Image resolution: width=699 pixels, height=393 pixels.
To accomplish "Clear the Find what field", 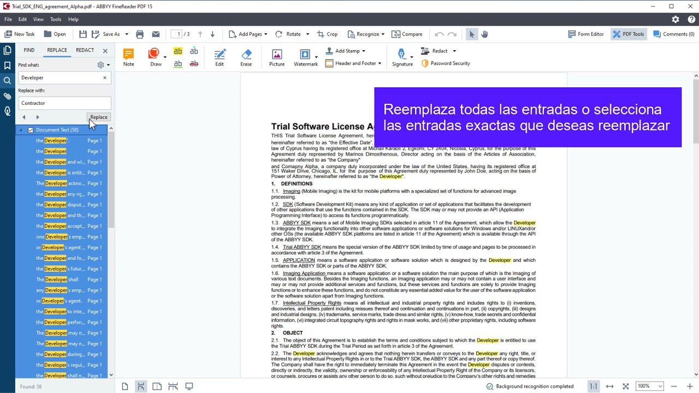I will [105, 78].
